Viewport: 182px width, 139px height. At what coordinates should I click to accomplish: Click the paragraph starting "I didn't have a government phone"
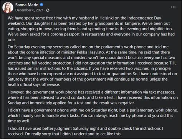click(x=93, y=115)
